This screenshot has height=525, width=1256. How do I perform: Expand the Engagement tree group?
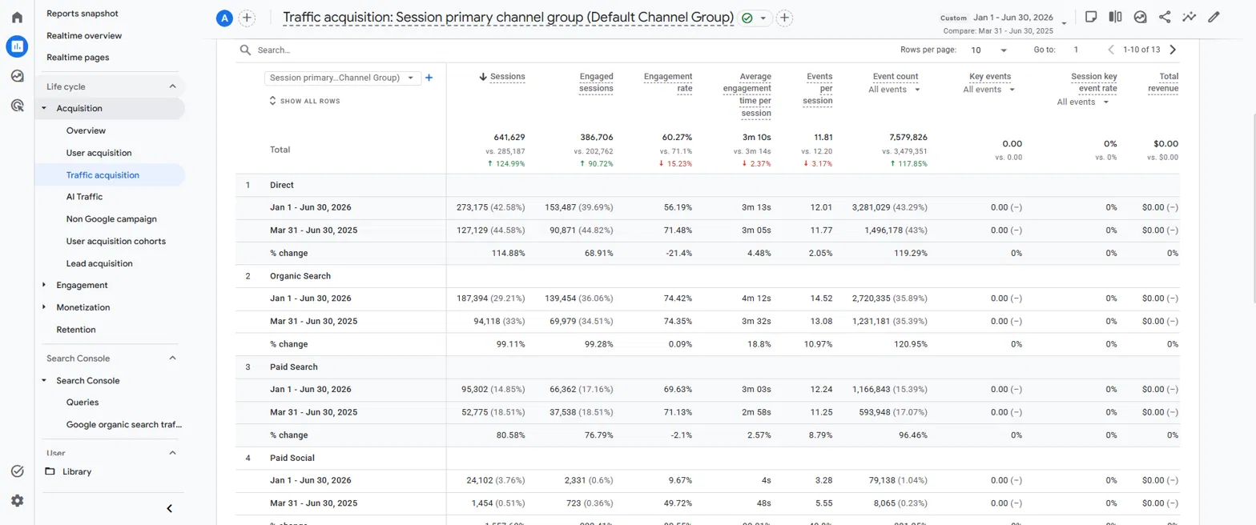[x=44, y=285]
